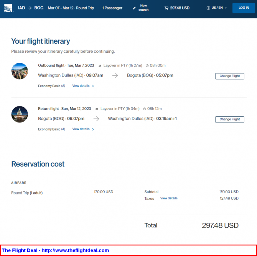The image size is (257, 256).
Task: Click the 03:19am+1 arrival time
Action: (x=166, y=119)
